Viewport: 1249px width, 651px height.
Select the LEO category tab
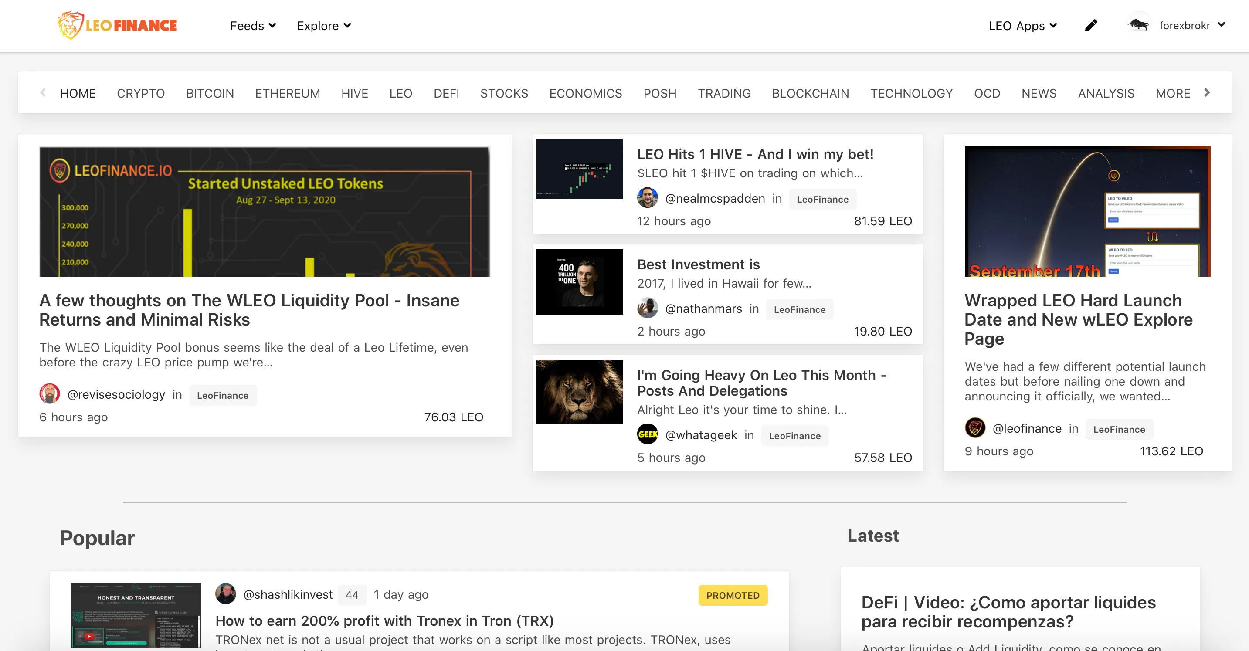tap(400, 93)
